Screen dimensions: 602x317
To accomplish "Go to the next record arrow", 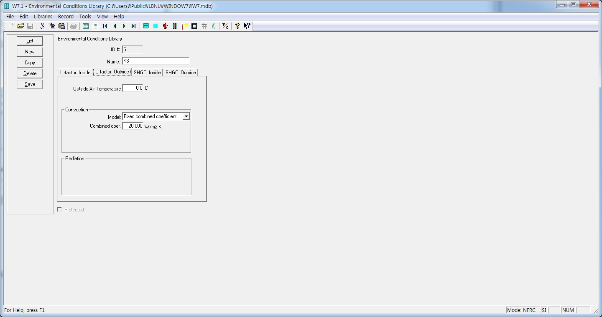I will [x=124, y=26].
